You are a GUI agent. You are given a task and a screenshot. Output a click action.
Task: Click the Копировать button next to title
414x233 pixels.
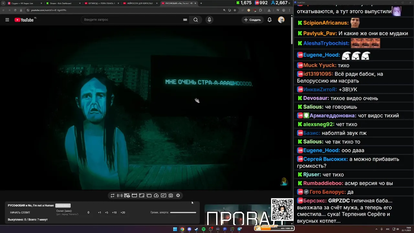click(63, 205)
